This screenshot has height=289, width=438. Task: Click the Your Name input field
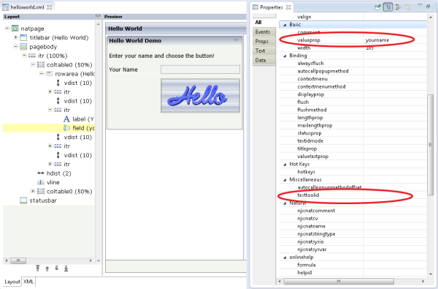pyautogui.click(x=200, y=70)
